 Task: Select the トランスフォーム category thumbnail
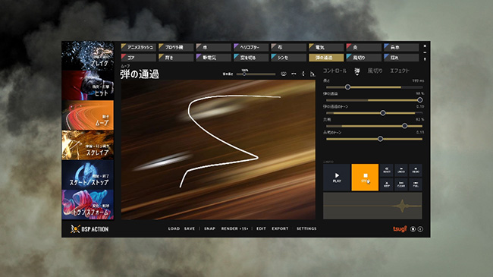click(x=88, y=205)
